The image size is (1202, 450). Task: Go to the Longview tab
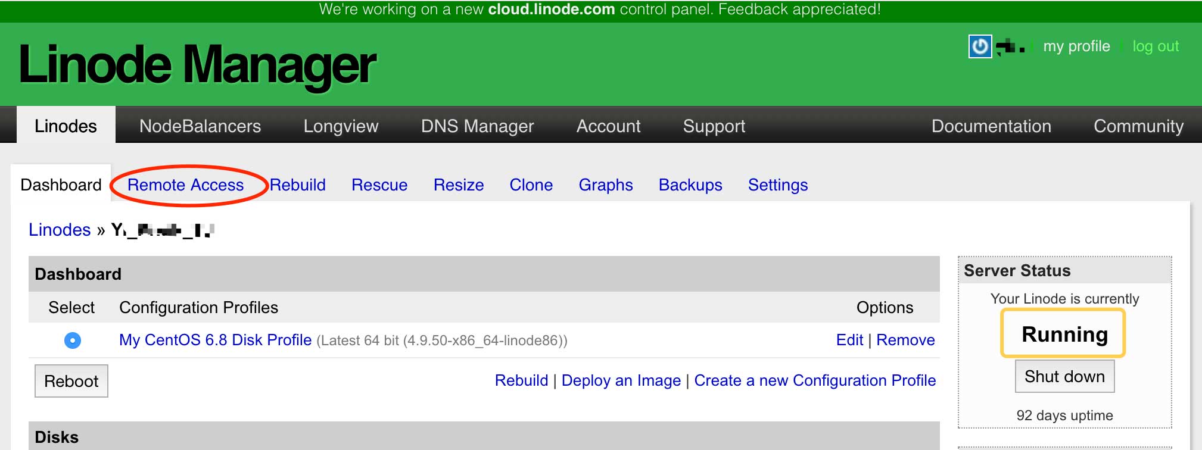341,126
